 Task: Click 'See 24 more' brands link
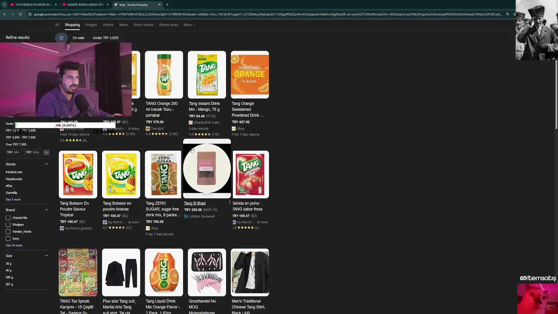tap(14, 245)
